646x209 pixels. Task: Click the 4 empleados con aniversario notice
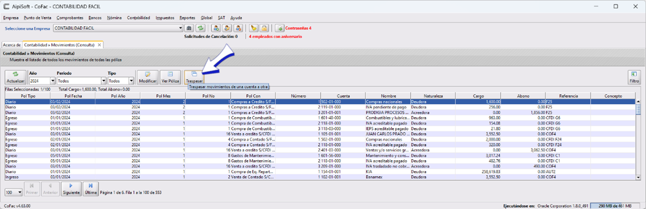tap(275, 37)
